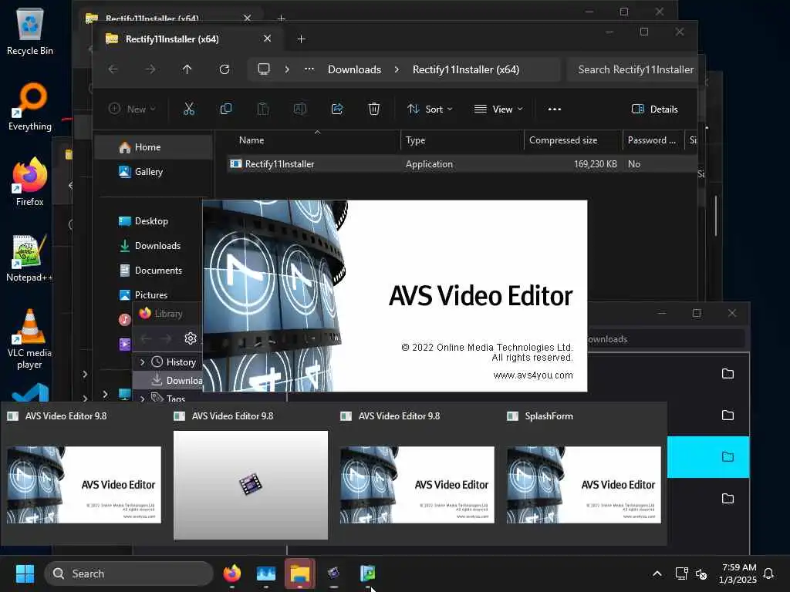
Task: Select the Rectify11Installer application file
Action: (x=279, y=164)
